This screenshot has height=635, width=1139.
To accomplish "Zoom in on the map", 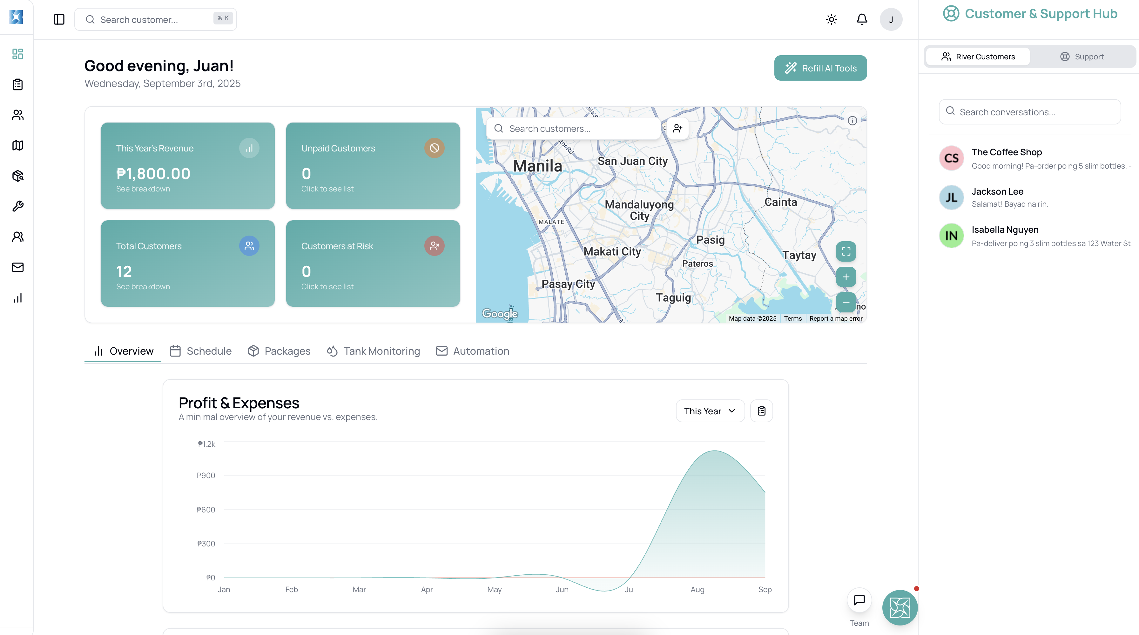I will click(x=846, y=277).
